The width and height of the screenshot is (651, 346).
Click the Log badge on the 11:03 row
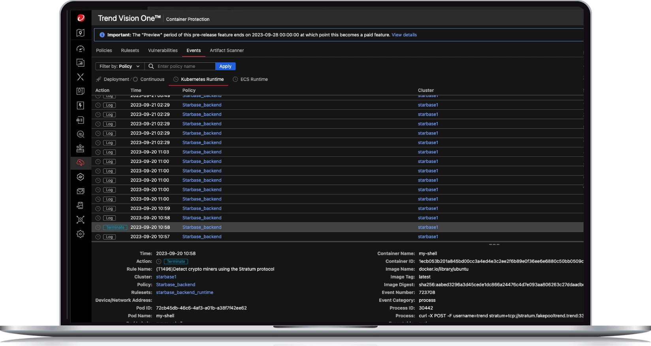click(x=109, y=152)
